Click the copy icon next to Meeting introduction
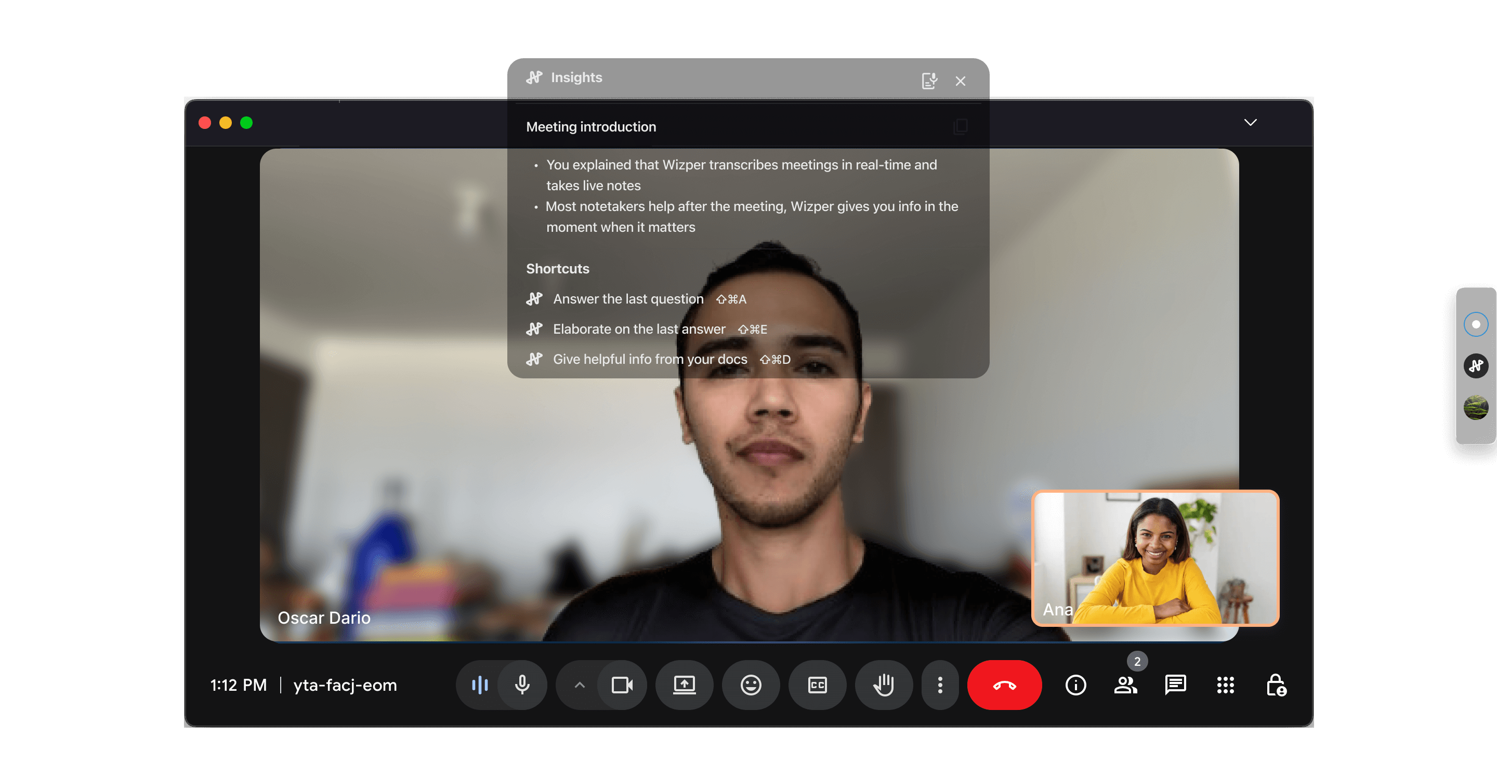The width and height of the screenshot is (1497, 763). (960, 126)
